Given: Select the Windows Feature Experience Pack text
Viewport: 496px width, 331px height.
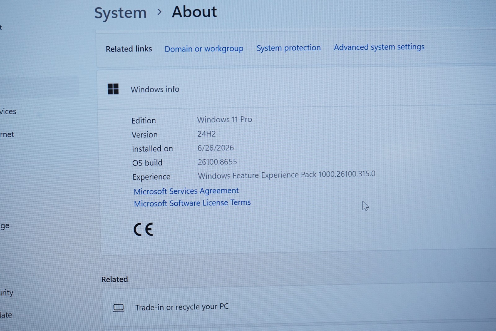Looking at the screenshot, I should click(x=286, y=175).
